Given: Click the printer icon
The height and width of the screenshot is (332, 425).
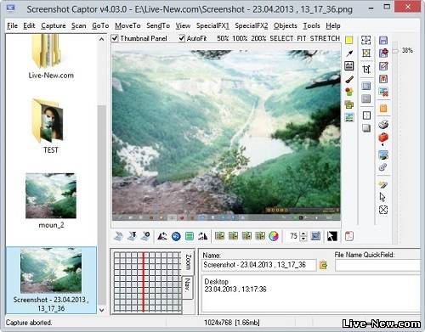Looking at the screenshot, I should tap(383, 124).
